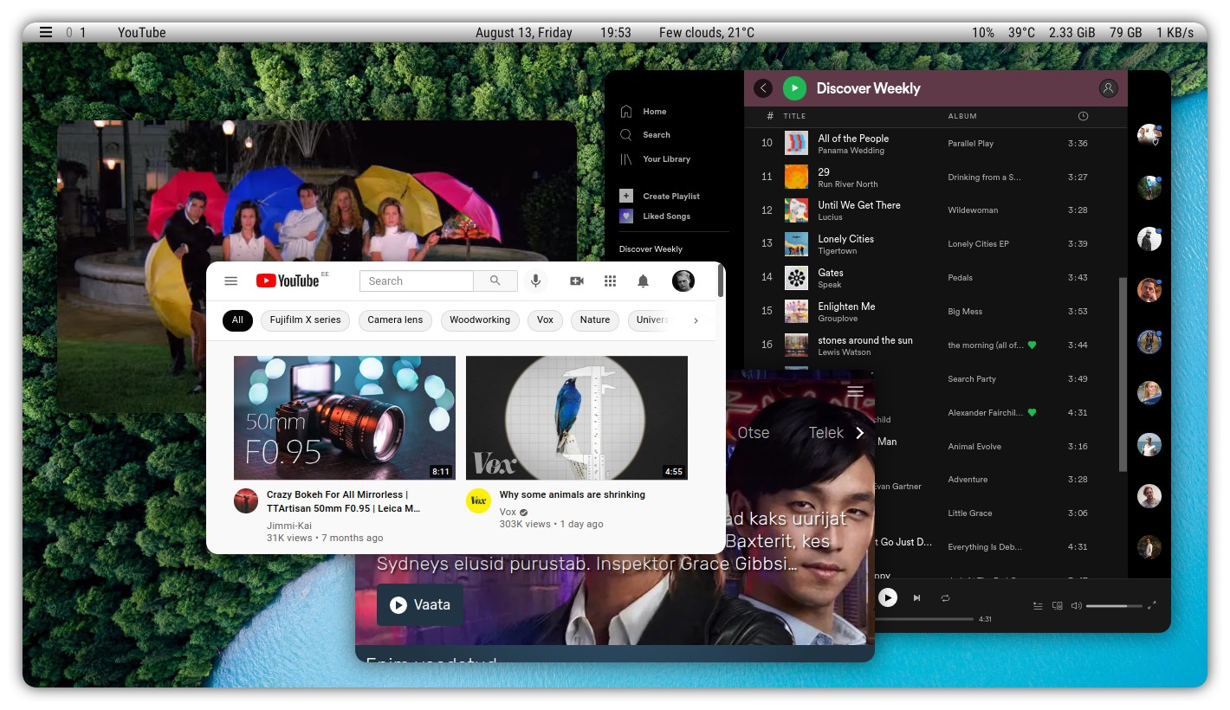This screenshot has width=1230, height=710.
Task: Go back using Spotify's back arrow
Action: pyautogui.click(x=763, y=88)
